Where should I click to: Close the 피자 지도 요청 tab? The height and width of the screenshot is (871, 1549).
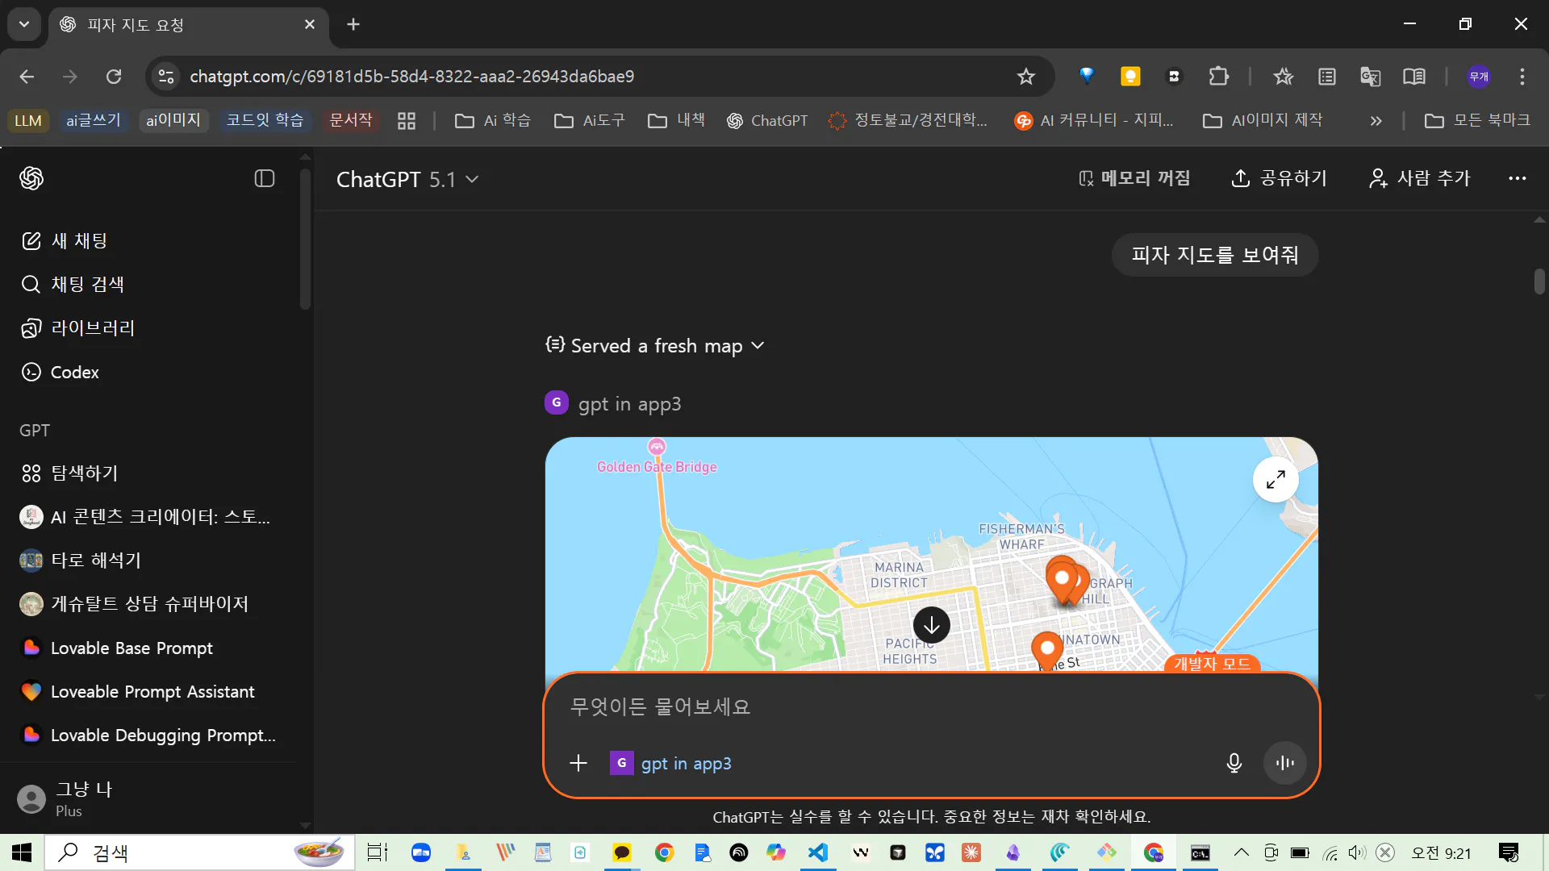pyautogui.click(x=310, y=25)
